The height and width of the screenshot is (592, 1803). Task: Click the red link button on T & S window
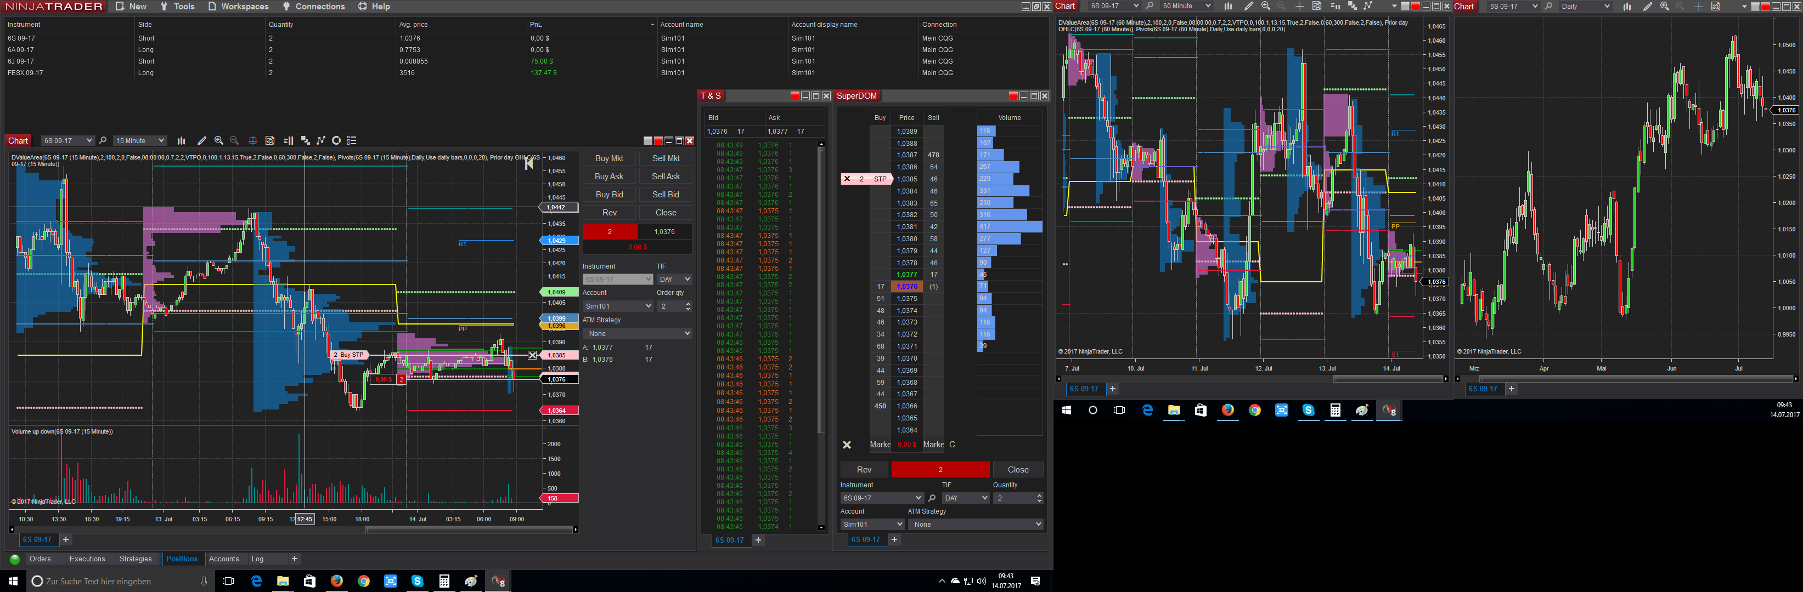795,96
